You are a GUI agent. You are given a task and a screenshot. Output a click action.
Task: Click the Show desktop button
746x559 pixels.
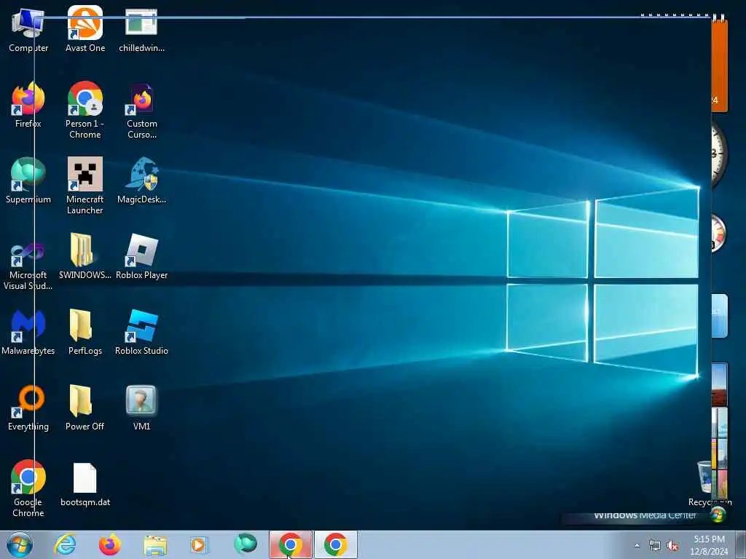click(x=740, y=544)
